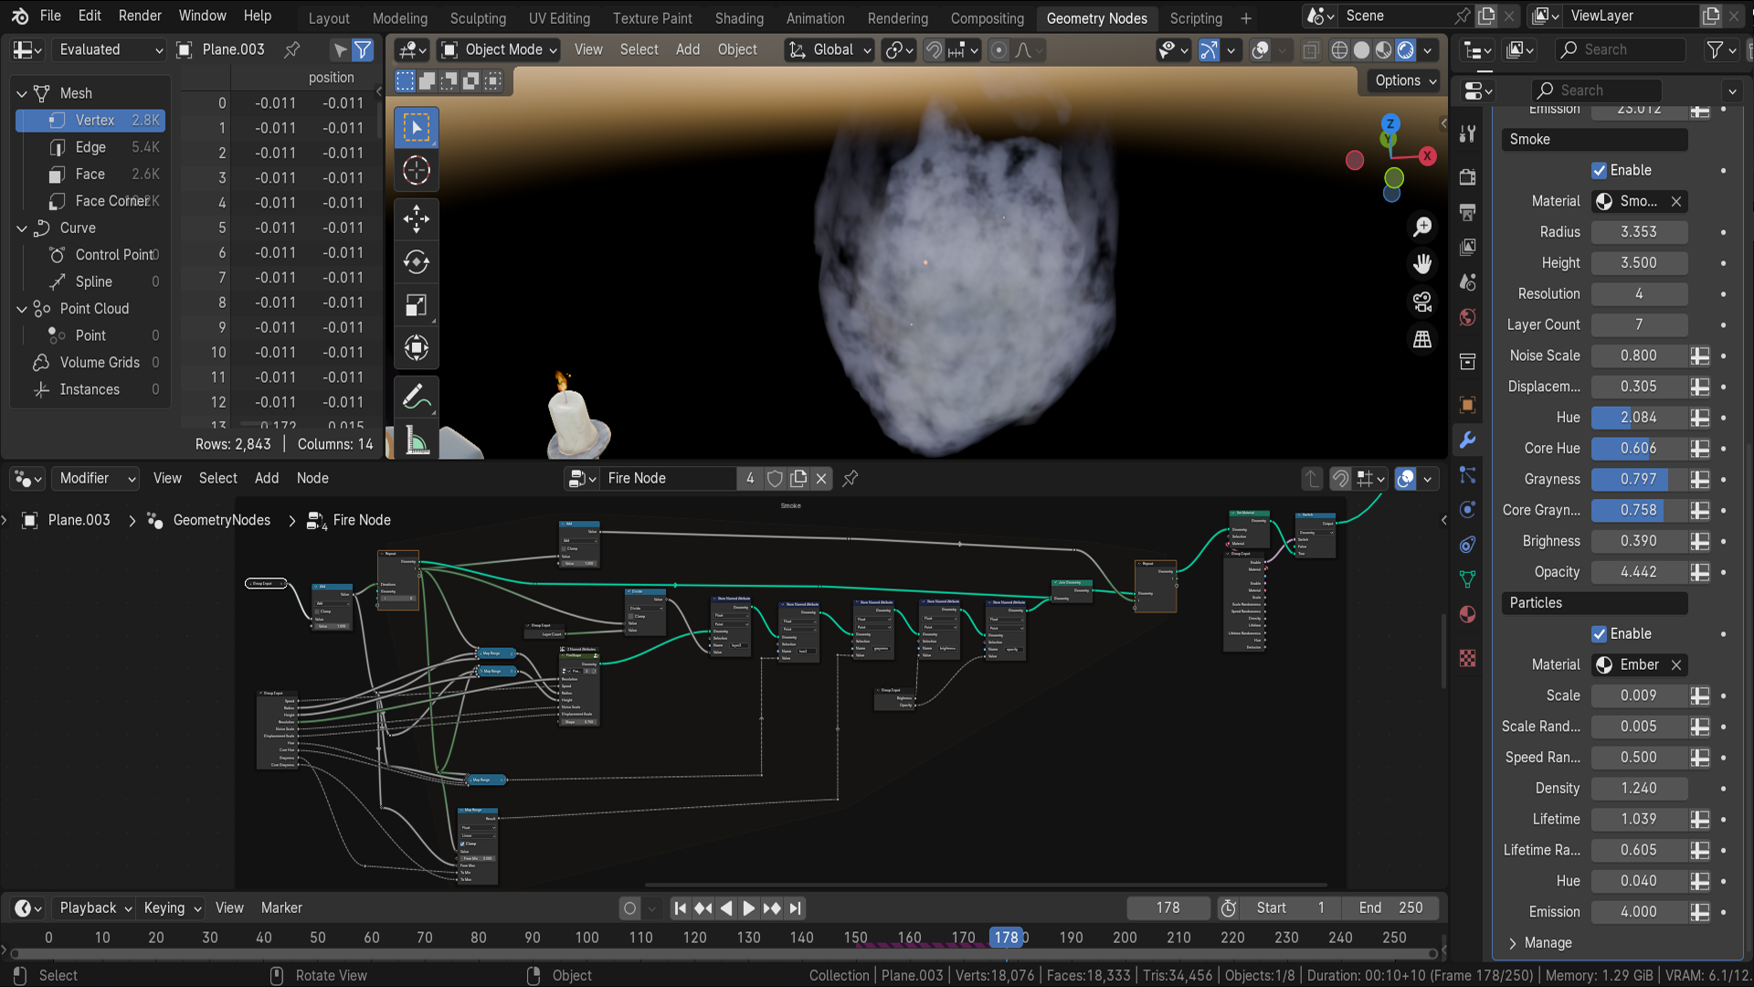Click the Fire Node user count 4
Image resolution: width=1754 pixels, height=987 pixels.
750,478
